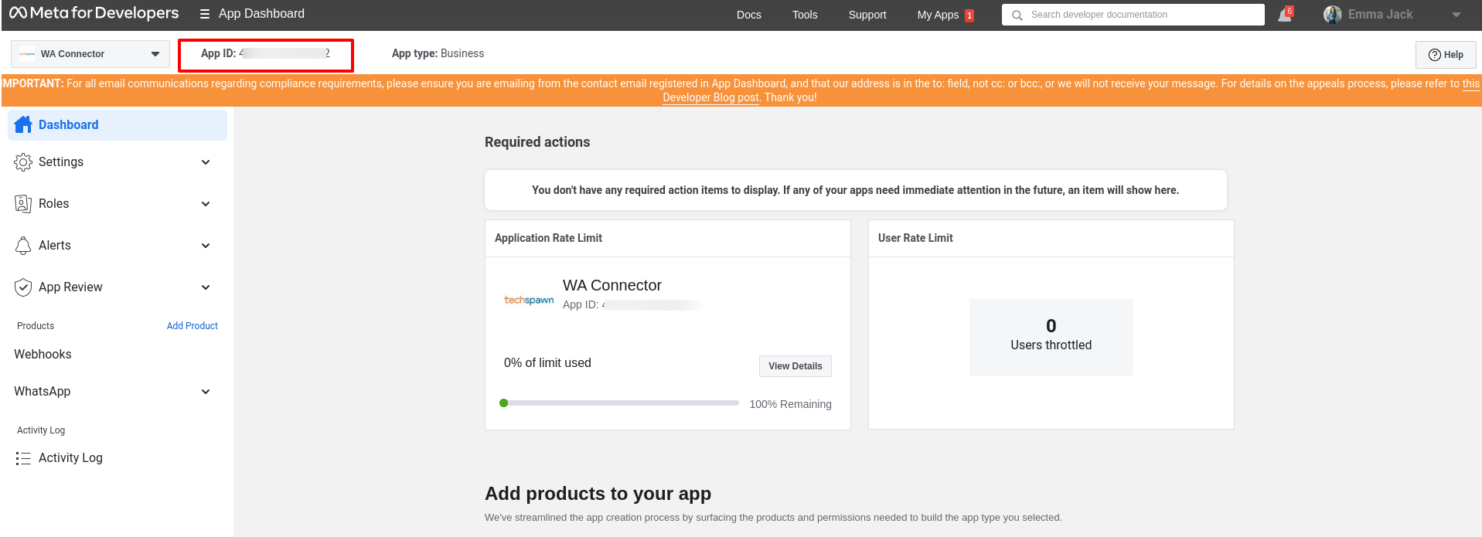Open the hamburger menu beside App Dashboard
This screenshot has width=1482, height=537.
205,14
